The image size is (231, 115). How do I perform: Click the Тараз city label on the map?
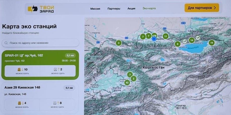pyautogui.click(x=109, y=39)
